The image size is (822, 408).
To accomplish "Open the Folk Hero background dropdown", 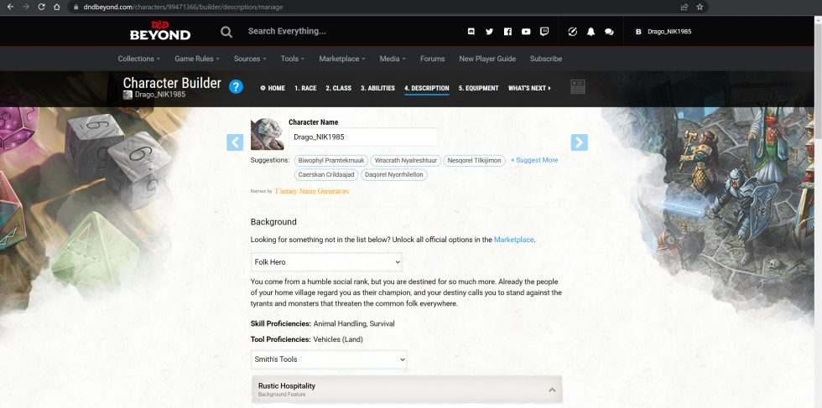I will coord(326,262).
